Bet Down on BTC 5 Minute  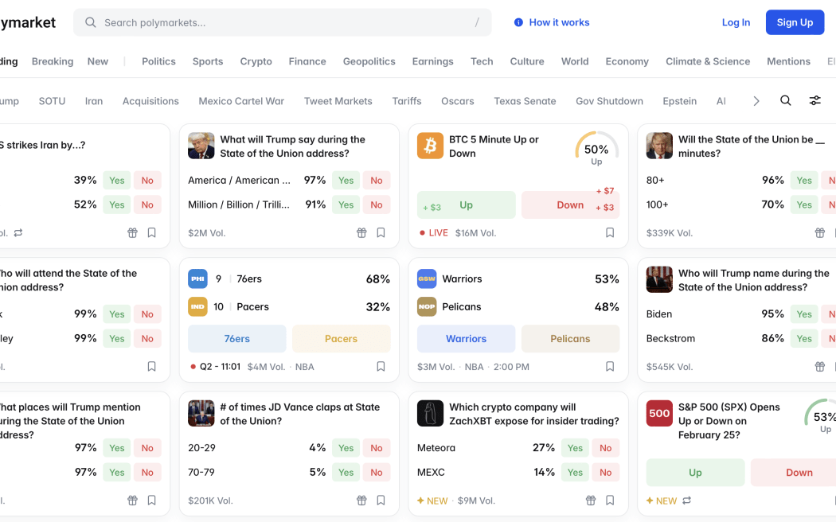tap(570, 205)
